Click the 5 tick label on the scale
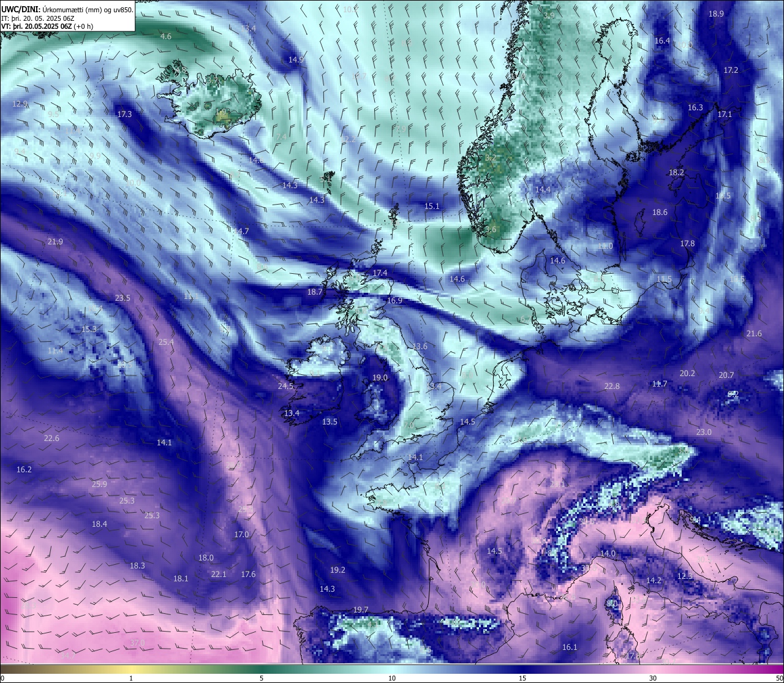784x683 pixels. click(x=262, y=678)
